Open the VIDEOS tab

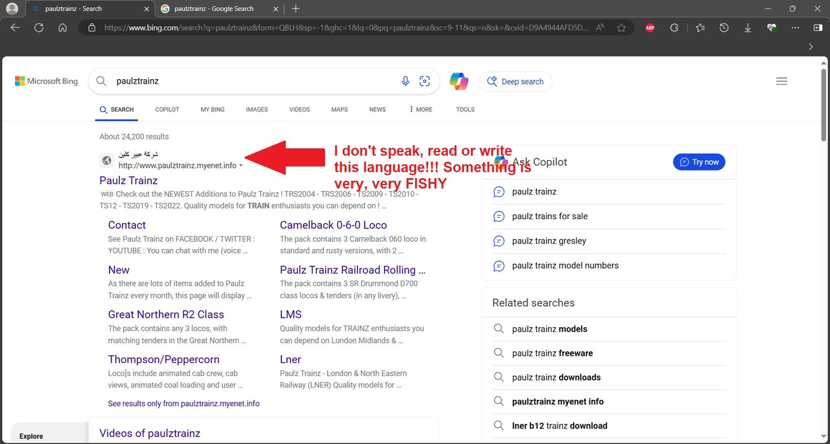300,110
